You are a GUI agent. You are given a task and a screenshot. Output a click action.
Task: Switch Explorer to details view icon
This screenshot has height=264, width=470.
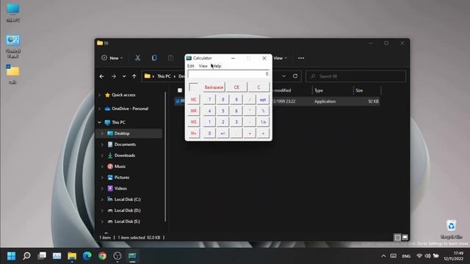pyautogui.click(x=397, y=238)
